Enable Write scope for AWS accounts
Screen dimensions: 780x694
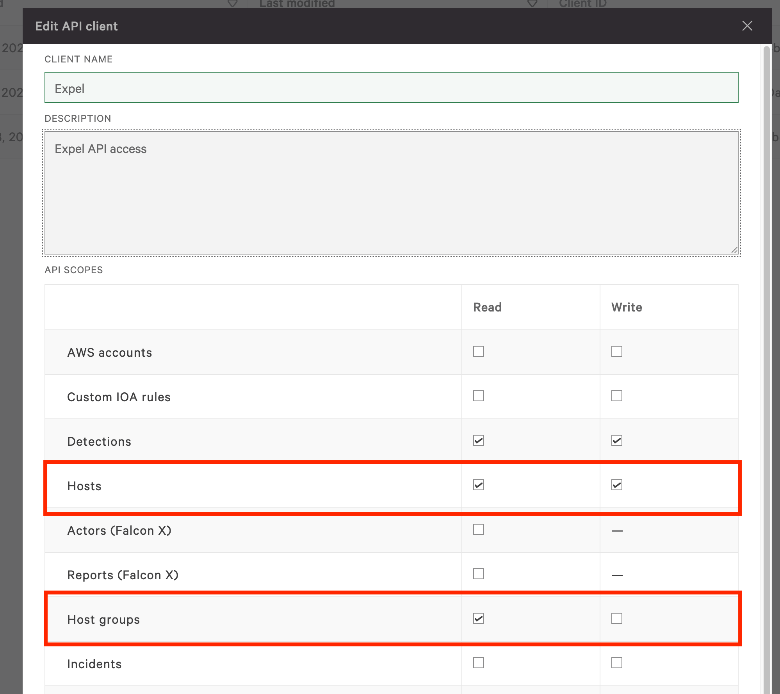click(x=617, y=351)
